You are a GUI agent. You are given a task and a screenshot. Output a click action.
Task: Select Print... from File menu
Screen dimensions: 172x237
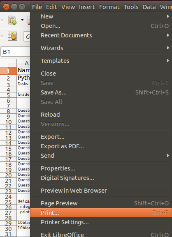point(101,213)
